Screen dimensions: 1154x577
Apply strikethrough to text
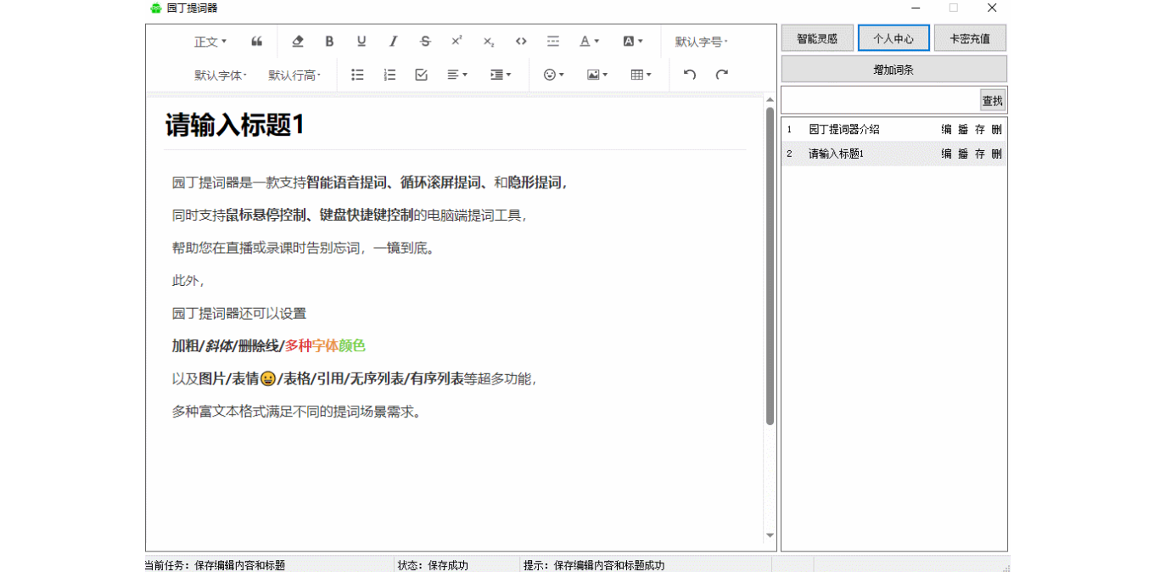pyautogui.click(x=425, y=42)
